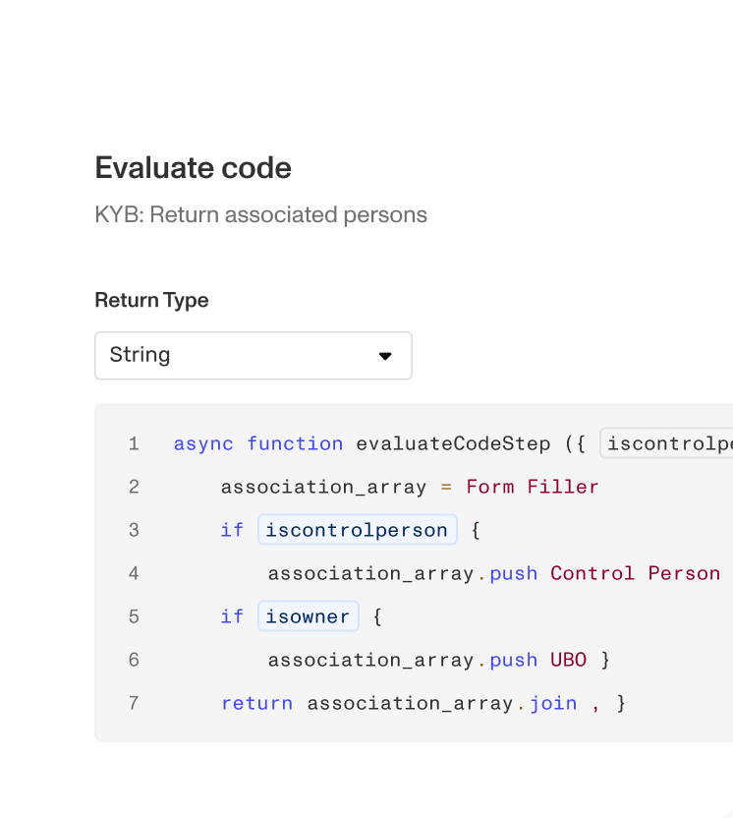This screenshot has width=733, height=818.
Task: Click the join method on line 7
Action: (553, 703)
